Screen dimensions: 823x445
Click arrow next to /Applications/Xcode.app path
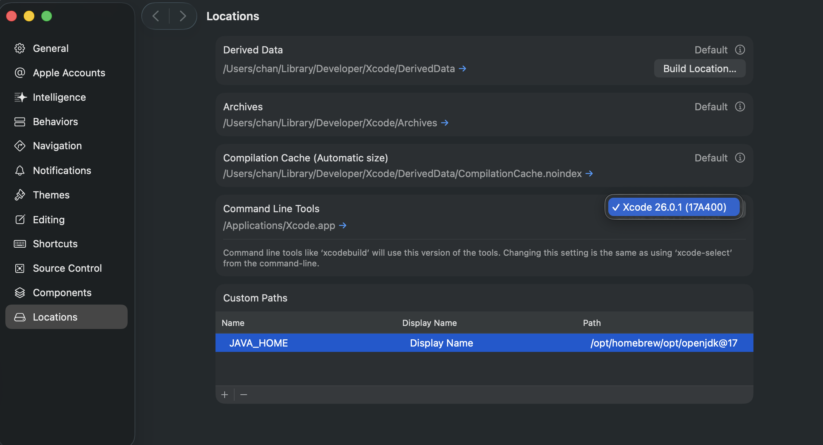tap(343, 226)
